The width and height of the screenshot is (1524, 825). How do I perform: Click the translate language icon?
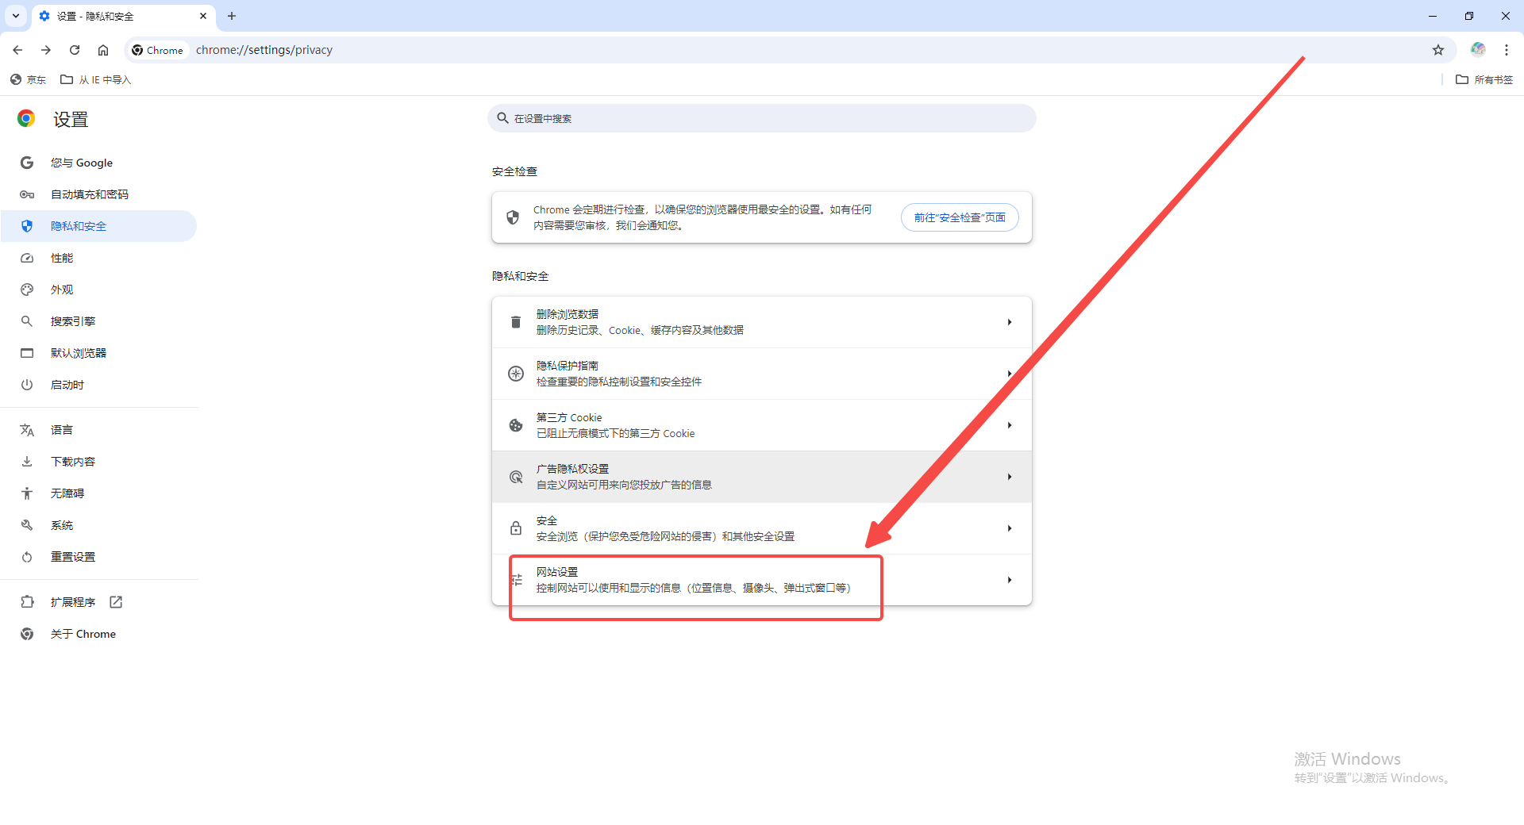(x=27, y=430)
